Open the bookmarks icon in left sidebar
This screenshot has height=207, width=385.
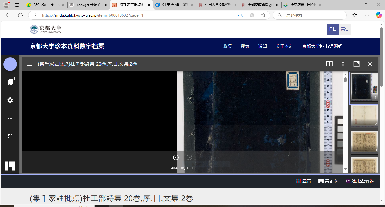tap(10, 82)
